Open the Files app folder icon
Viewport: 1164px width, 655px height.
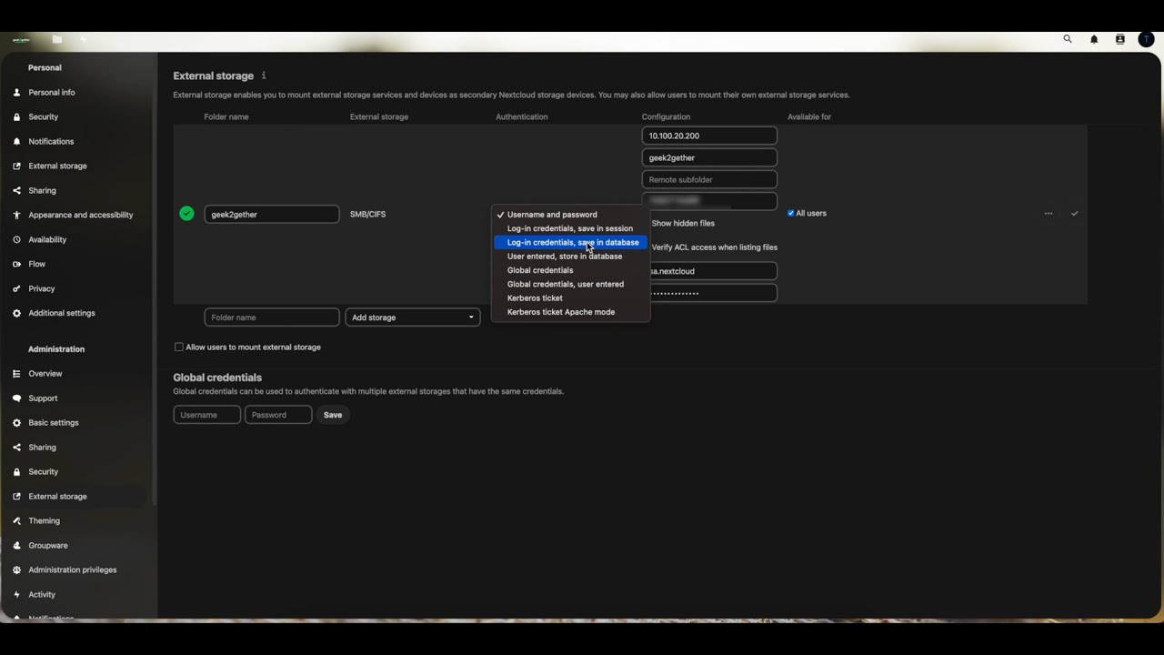(57, 39)
